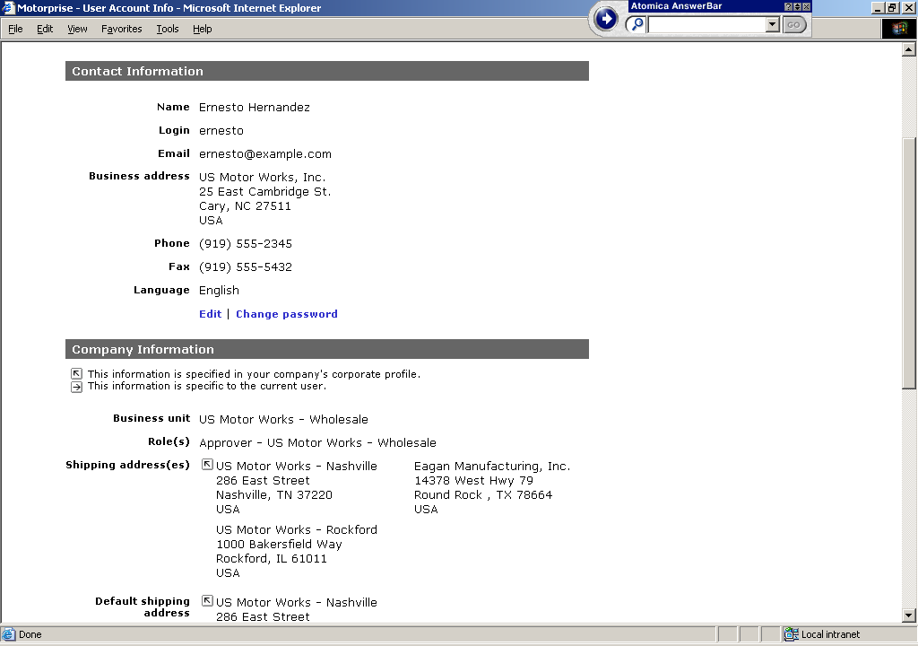The height and width of the screenshot is (646, 918).
Task: Click the Change password link
Action: (286, 314)
